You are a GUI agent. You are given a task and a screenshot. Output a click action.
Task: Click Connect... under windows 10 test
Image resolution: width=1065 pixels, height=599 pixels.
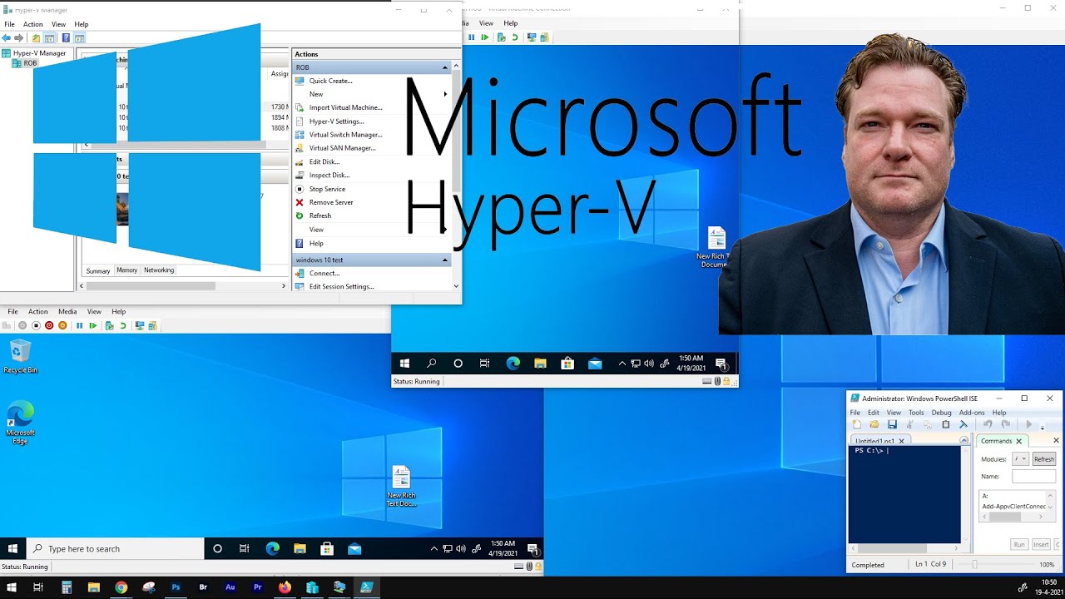pyautogui.click(x=324, y=273)
